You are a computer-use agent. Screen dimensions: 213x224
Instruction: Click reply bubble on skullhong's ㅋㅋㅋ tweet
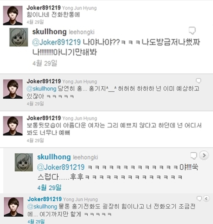pos(194,156)
